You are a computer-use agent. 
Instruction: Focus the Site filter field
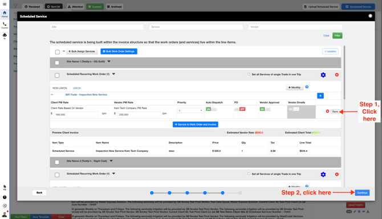tap(97, 27)
